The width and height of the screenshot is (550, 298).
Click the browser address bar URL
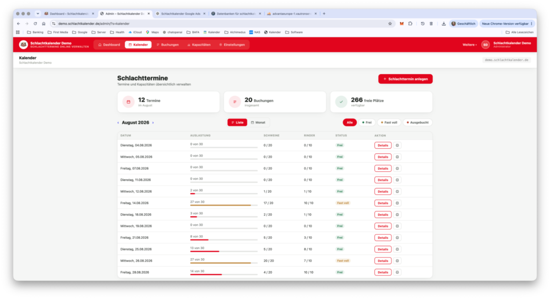coord(94,24)
